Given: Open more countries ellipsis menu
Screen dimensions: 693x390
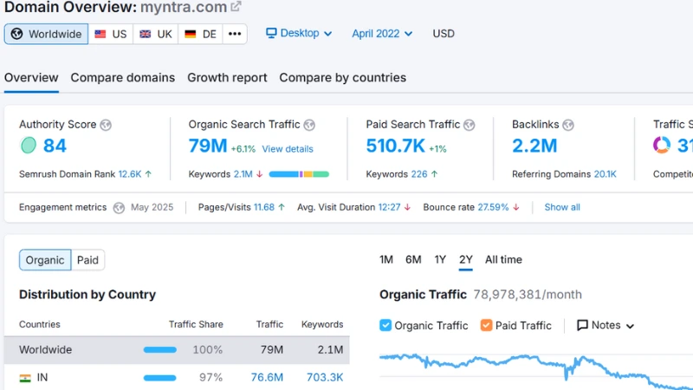Looking at the screenshot, I should (235, 34).
